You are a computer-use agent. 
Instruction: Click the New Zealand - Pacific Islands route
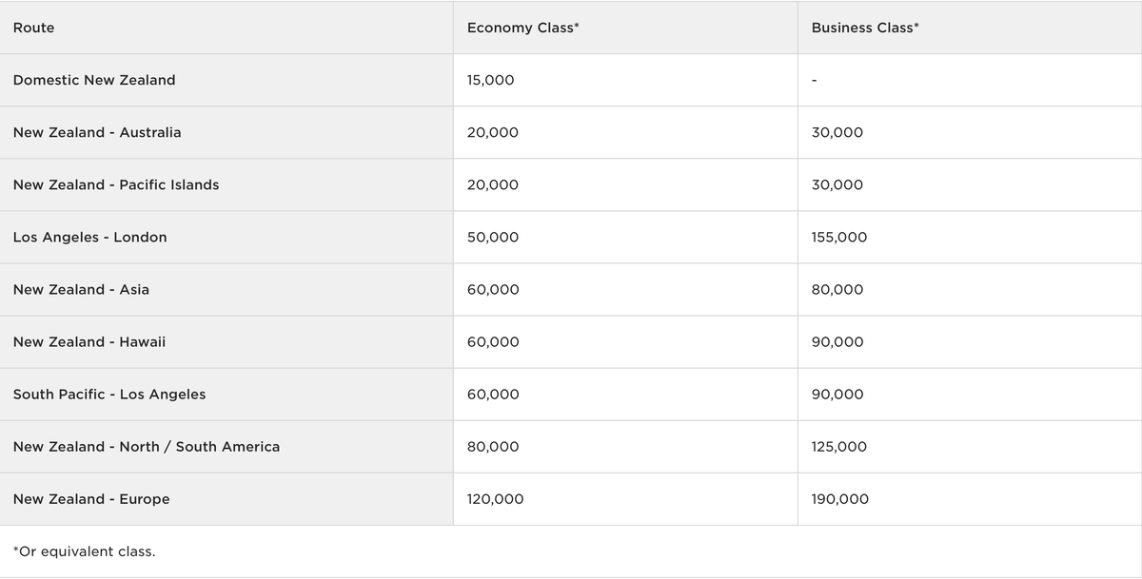[x=116, y=184]
